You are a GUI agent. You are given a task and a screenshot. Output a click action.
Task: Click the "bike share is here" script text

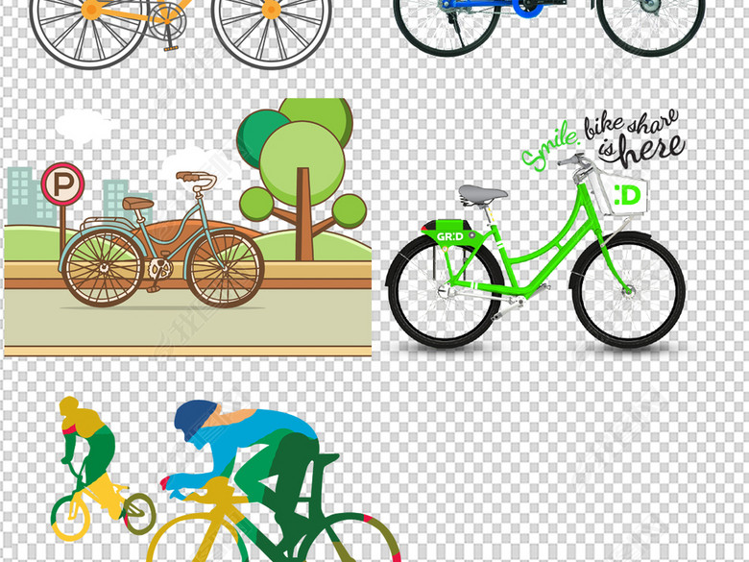click(x=641, y=137)
